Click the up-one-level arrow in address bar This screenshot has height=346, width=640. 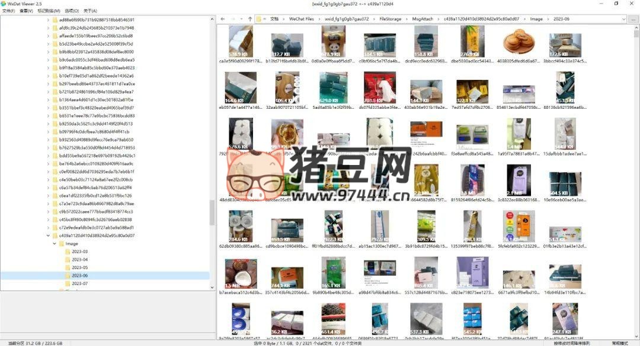(x=250, y=19)
